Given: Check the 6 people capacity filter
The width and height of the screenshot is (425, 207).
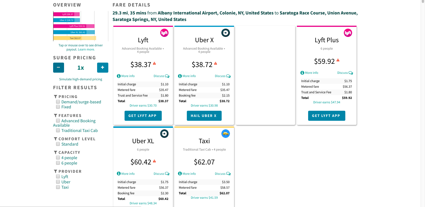Looking at the screenshot, I should (58, 163).
